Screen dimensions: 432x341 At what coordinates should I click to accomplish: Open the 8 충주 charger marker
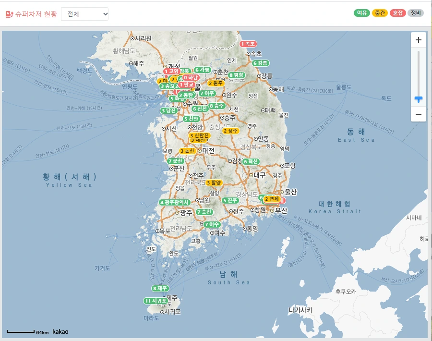tap(217, 106)
